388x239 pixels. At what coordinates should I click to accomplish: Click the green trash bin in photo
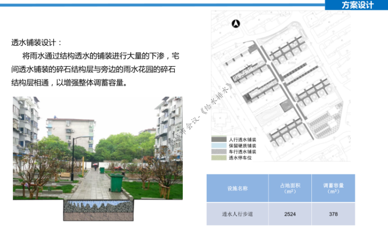click(116, 182)
